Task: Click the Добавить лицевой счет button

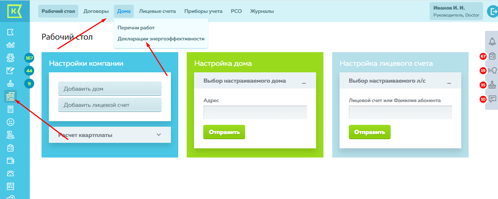Action: point(110,105)
